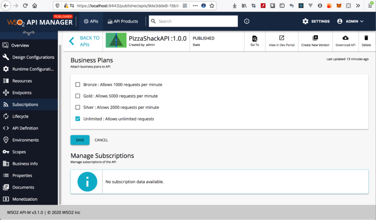376x220 pixels.
Task: Download the API via cloud icon
Action: point(345,38)
